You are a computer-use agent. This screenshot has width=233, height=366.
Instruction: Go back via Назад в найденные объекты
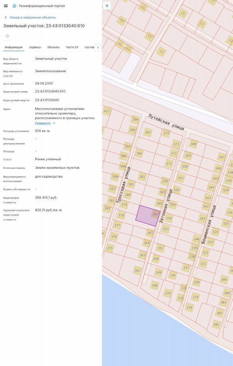32,17
